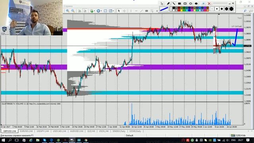Click the presenter webcam video thumbnail
Screen dimensions: 254x143
(x=31, y=17)
